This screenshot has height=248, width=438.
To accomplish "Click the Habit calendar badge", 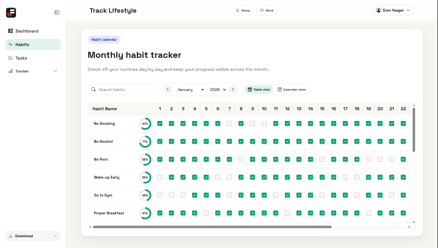I will click(x=104, y=40).
